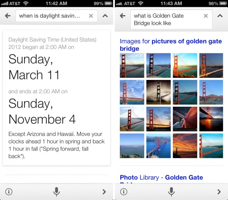228x200 pixels.
Task: Open the orange sunset sky bridge thumbnail
Action: (x=185, y=146)
